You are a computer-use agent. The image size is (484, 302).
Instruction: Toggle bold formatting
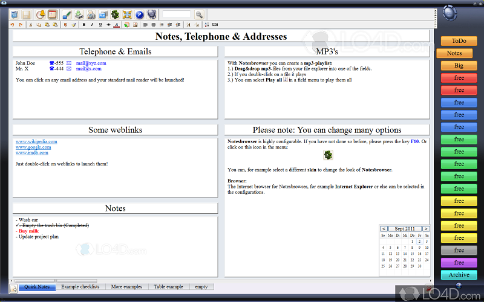[84, 25]
